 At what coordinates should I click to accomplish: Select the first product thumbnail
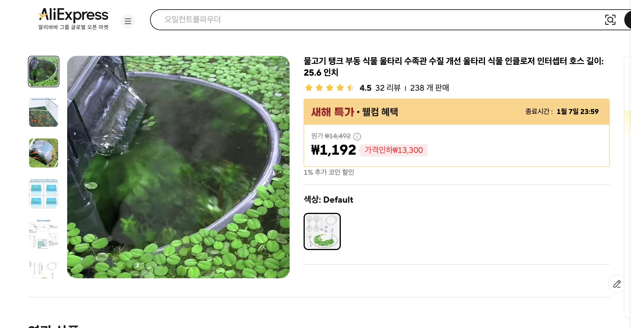point(43,72)
